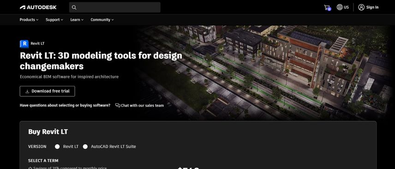Click the US region label

click(x=347, y=7)
